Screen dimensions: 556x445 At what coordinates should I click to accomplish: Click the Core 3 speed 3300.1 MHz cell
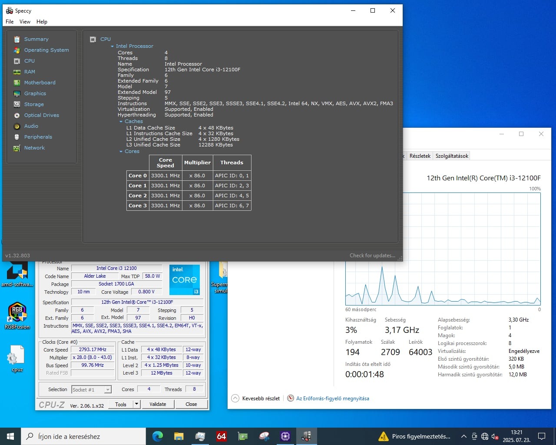pos(165,206)
